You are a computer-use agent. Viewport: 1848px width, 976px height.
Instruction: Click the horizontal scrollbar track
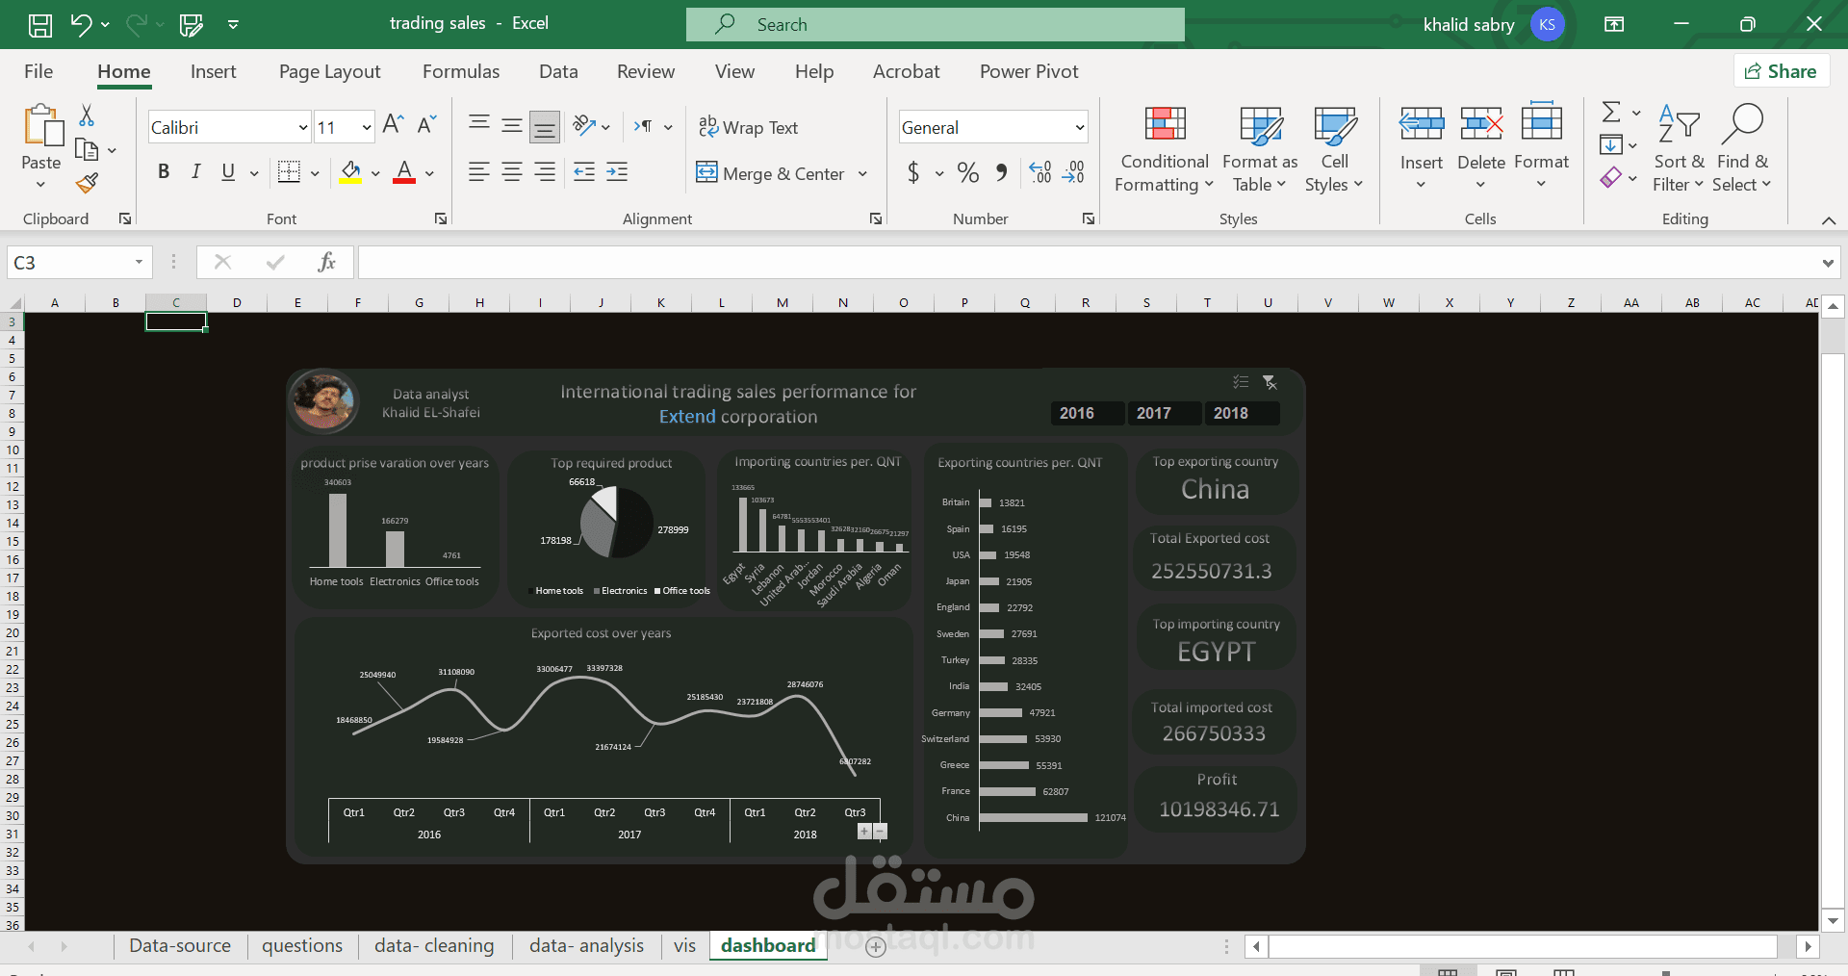(1523, 946)
